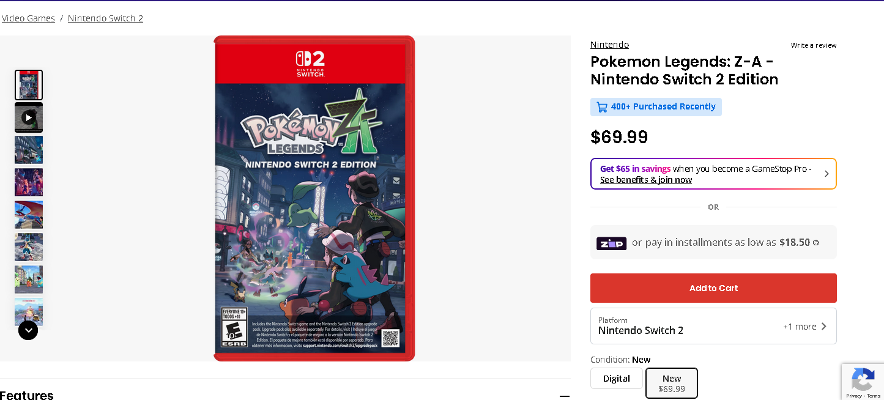Click the shopping cart purchased-recently badge
Viewport: 884px width, 400px height.
(x=656, y=107)
